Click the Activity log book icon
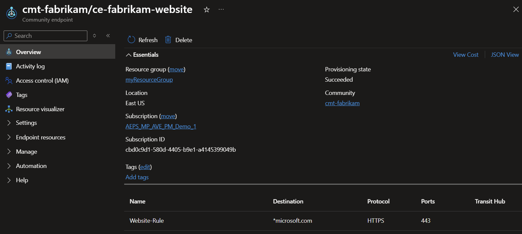522x234 pixels. click(9, 66)
